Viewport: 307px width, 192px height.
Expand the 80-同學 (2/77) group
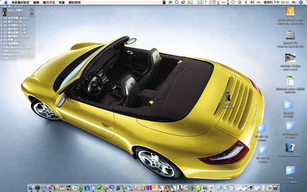tap(1, 40)
